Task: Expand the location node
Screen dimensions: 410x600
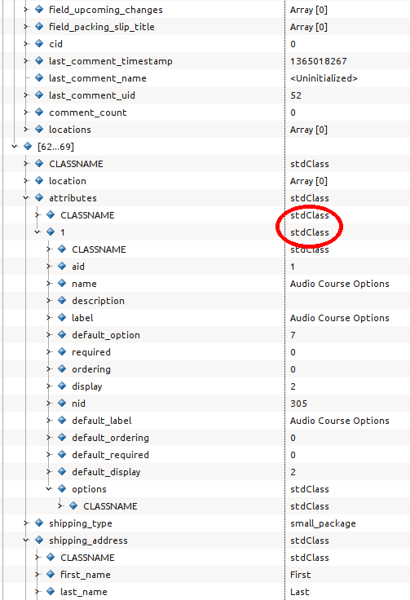Action: click(x=26, y=181)
